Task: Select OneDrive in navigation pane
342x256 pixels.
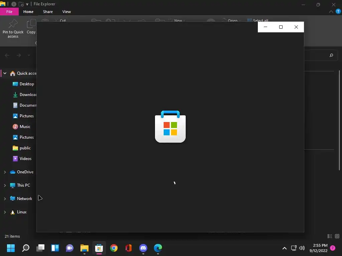Action: point(22,172)
